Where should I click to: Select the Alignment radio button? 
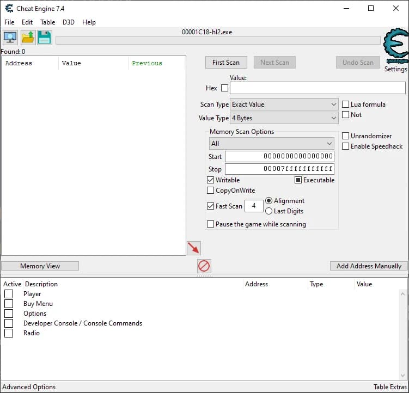tap(268, 200)
